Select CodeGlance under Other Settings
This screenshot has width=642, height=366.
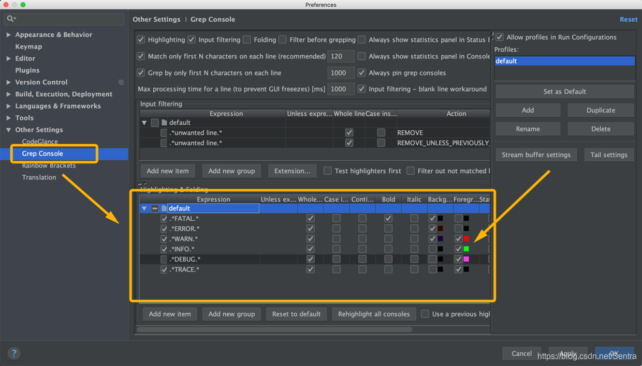[40, 142]
